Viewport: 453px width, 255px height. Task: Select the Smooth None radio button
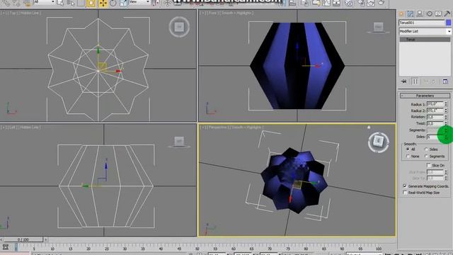[408, 156]
